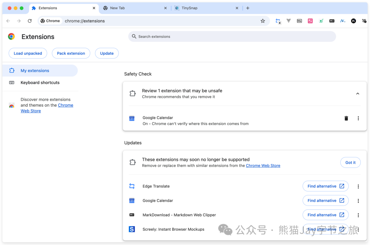Click the Updates heading text
Image resolution: width=370 pixels, height=245 pixels.
[x=133, y=143]
